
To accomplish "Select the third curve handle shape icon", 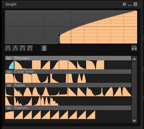I will 22,48.
